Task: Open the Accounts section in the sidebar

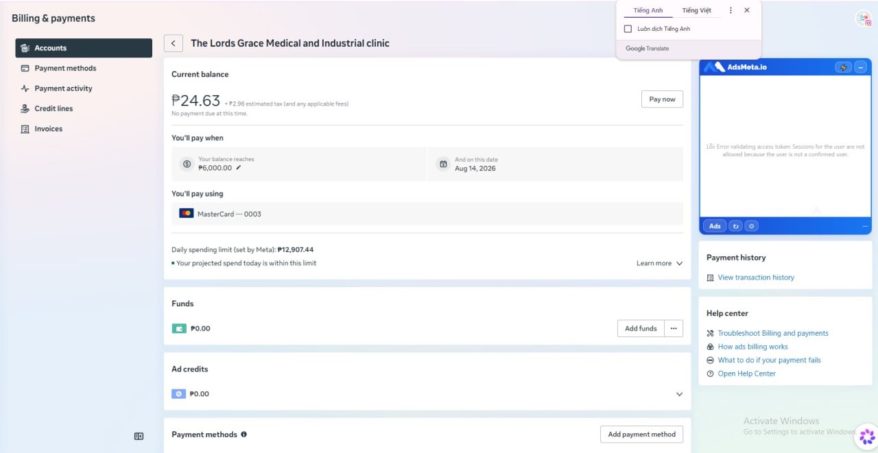Action: tap(84, 48)
